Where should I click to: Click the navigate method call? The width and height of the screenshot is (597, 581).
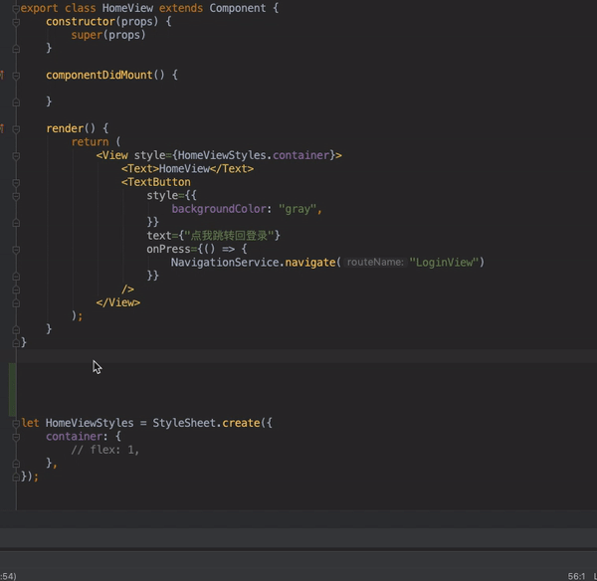(x=309, y=263)
